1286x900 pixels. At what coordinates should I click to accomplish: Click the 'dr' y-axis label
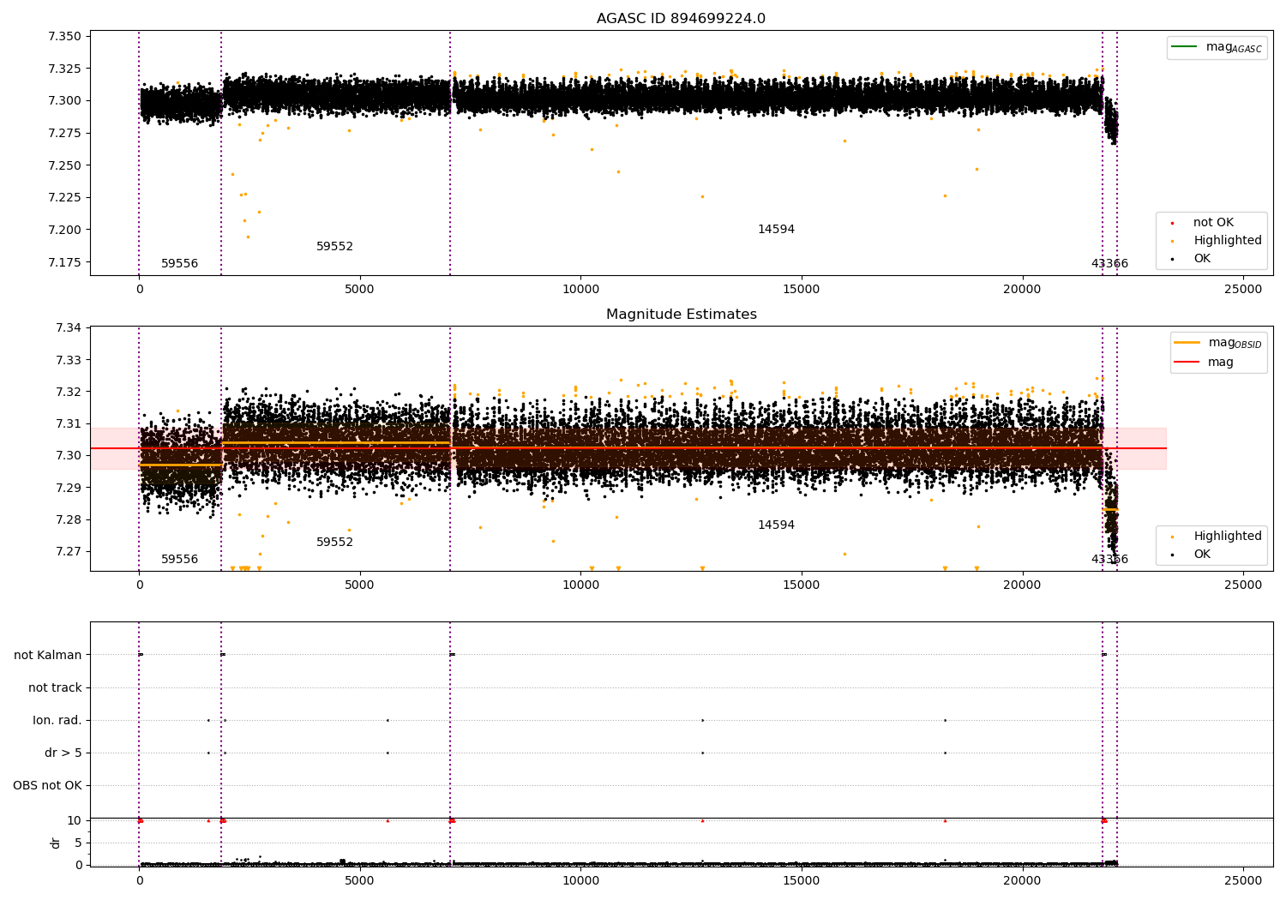[x=56, y=843]
